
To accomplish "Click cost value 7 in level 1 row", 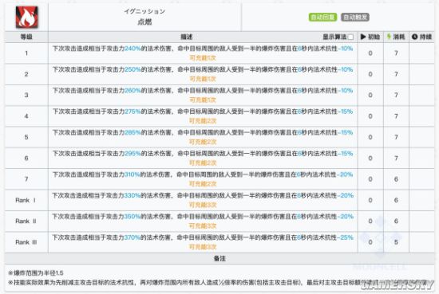I will tap(396, 53).
